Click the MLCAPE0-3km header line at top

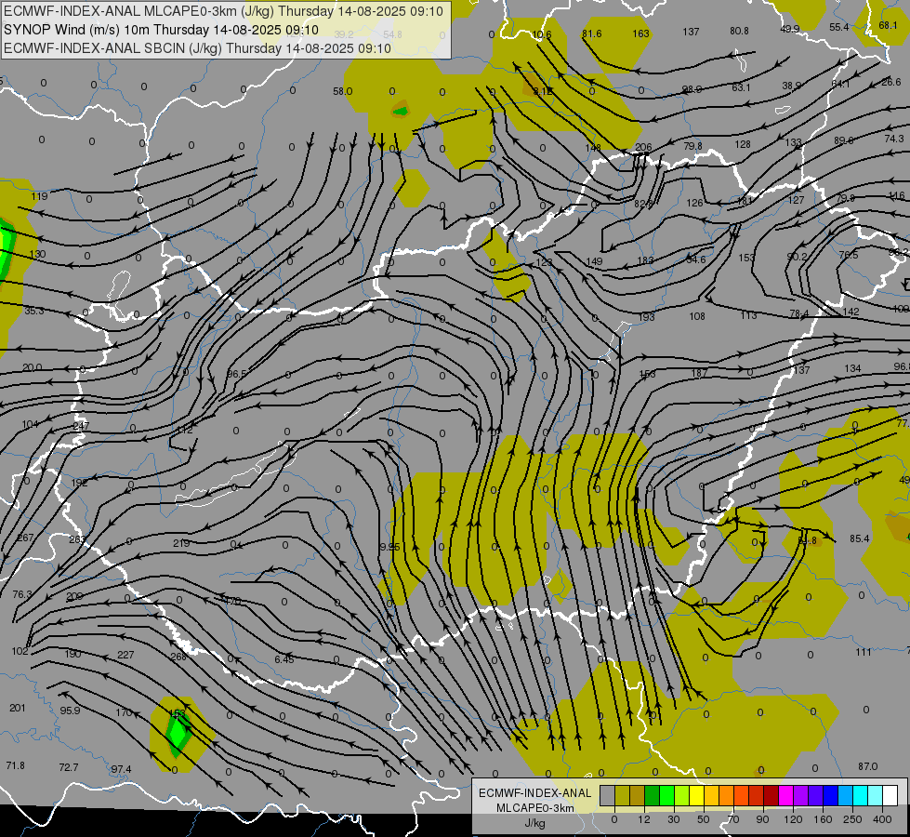(x=223, y=11)
